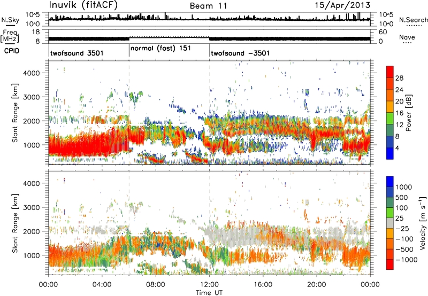Image resolution: width=428 pixels, height=296 pixels.
Task: Click the '4' tick on the Power scale
Action: point(397,148)
